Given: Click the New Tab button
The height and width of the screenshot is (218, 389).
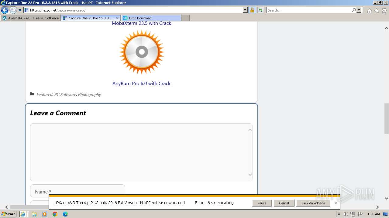Looking at the screenshot, I should [186, 18].
